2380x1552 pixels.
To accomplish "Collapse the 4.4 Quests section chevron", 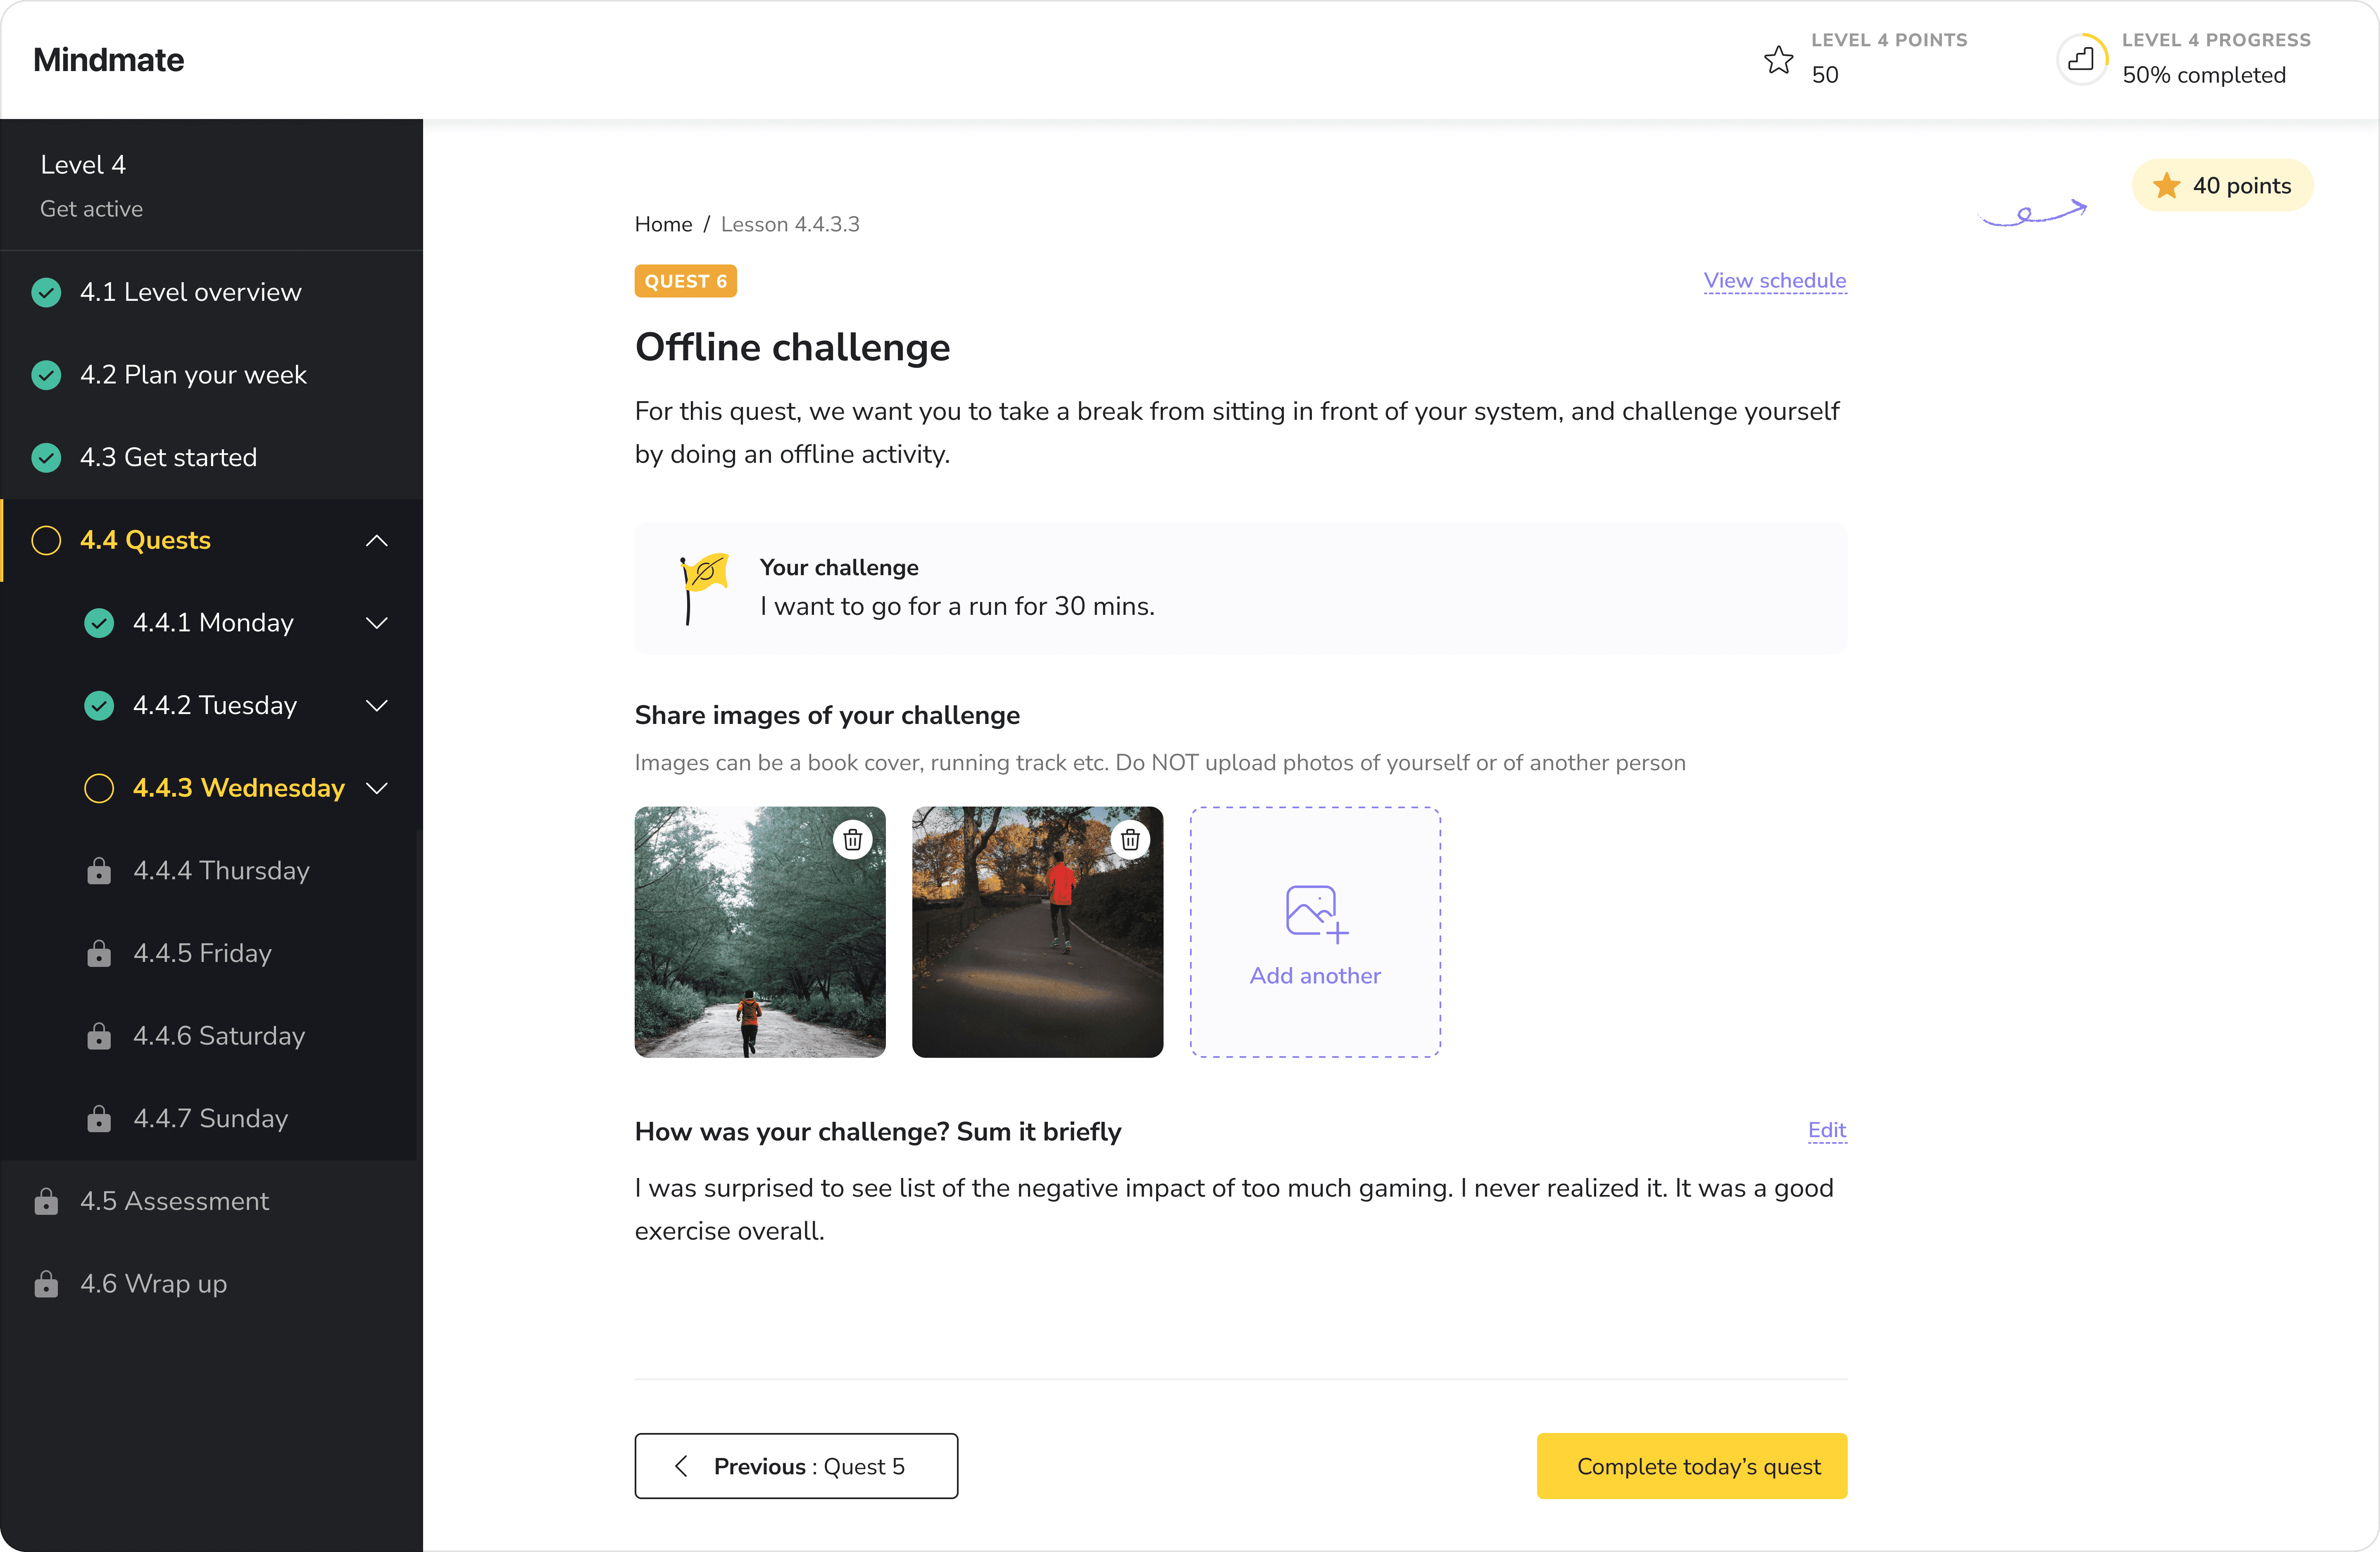I will pyautogui.click(x=377, y=541).
